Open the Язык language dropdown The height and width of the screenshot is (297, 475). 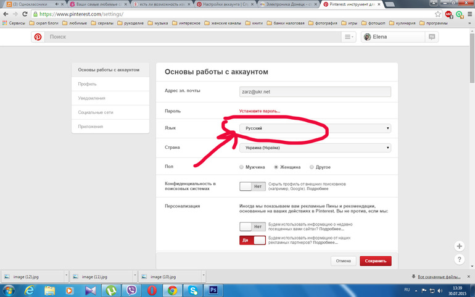[315, 128]
